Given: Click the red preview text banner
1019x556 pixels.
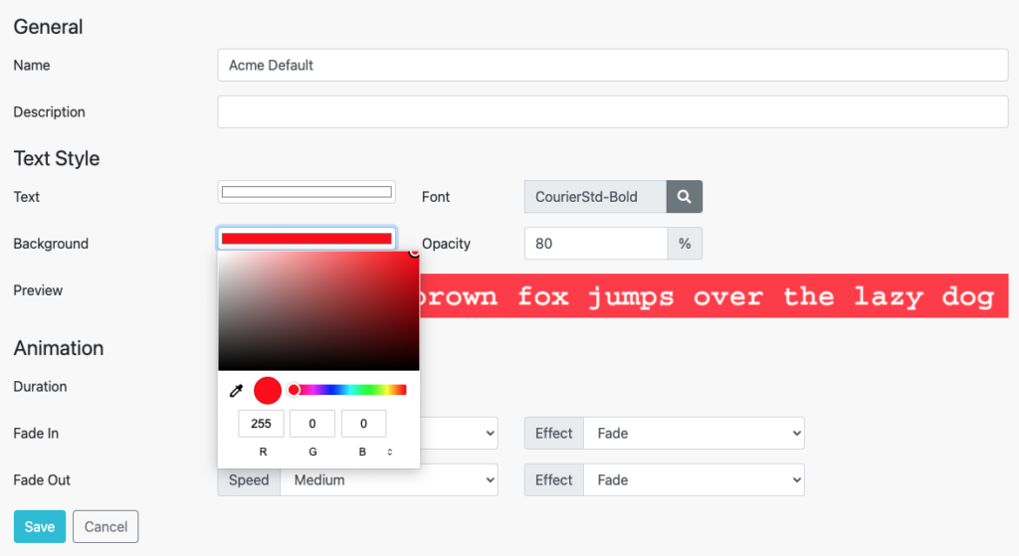Looking at the screenshot, I should [714, 296].
